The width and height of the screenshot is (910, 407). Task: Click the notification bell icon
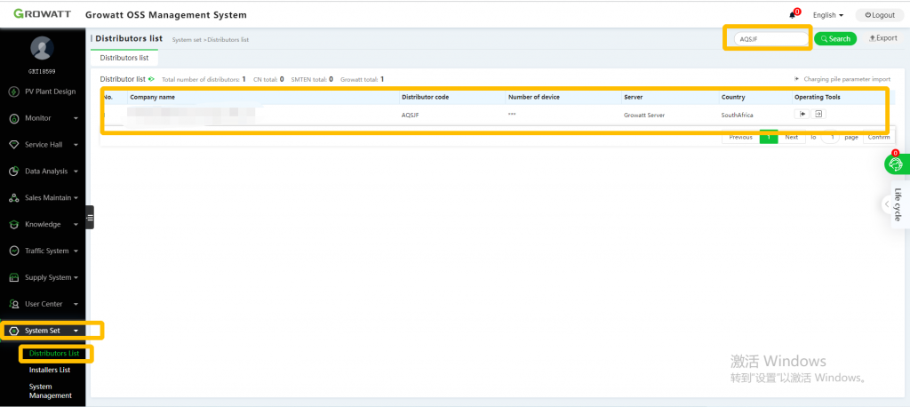pyautogui.click(x=792, y=15)
